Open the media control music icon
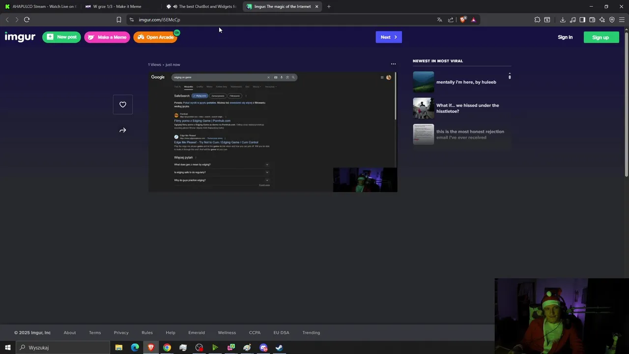This screenshot has height=354, width=629. point(572,20)
